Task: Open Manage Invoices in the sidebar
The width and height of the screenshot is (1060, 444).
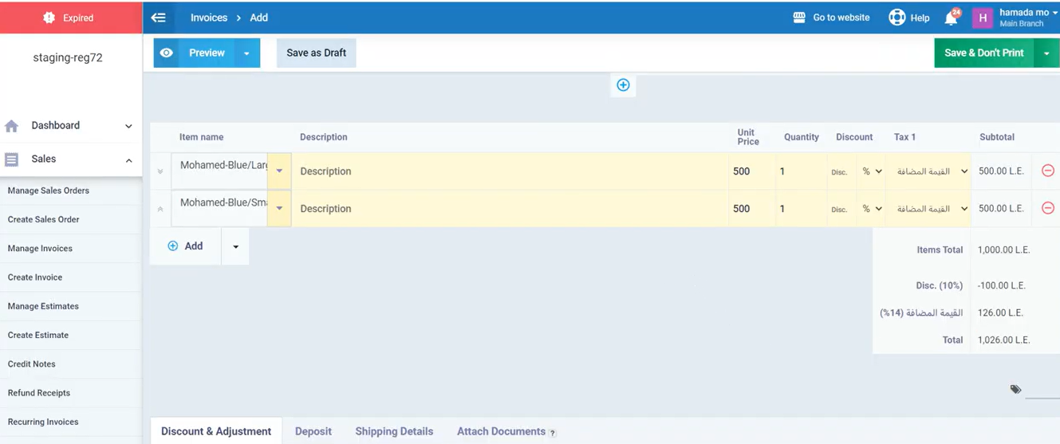Action: pos(40,249)
